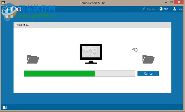
Task: Click the Register key icon
Action: (144, 9)
